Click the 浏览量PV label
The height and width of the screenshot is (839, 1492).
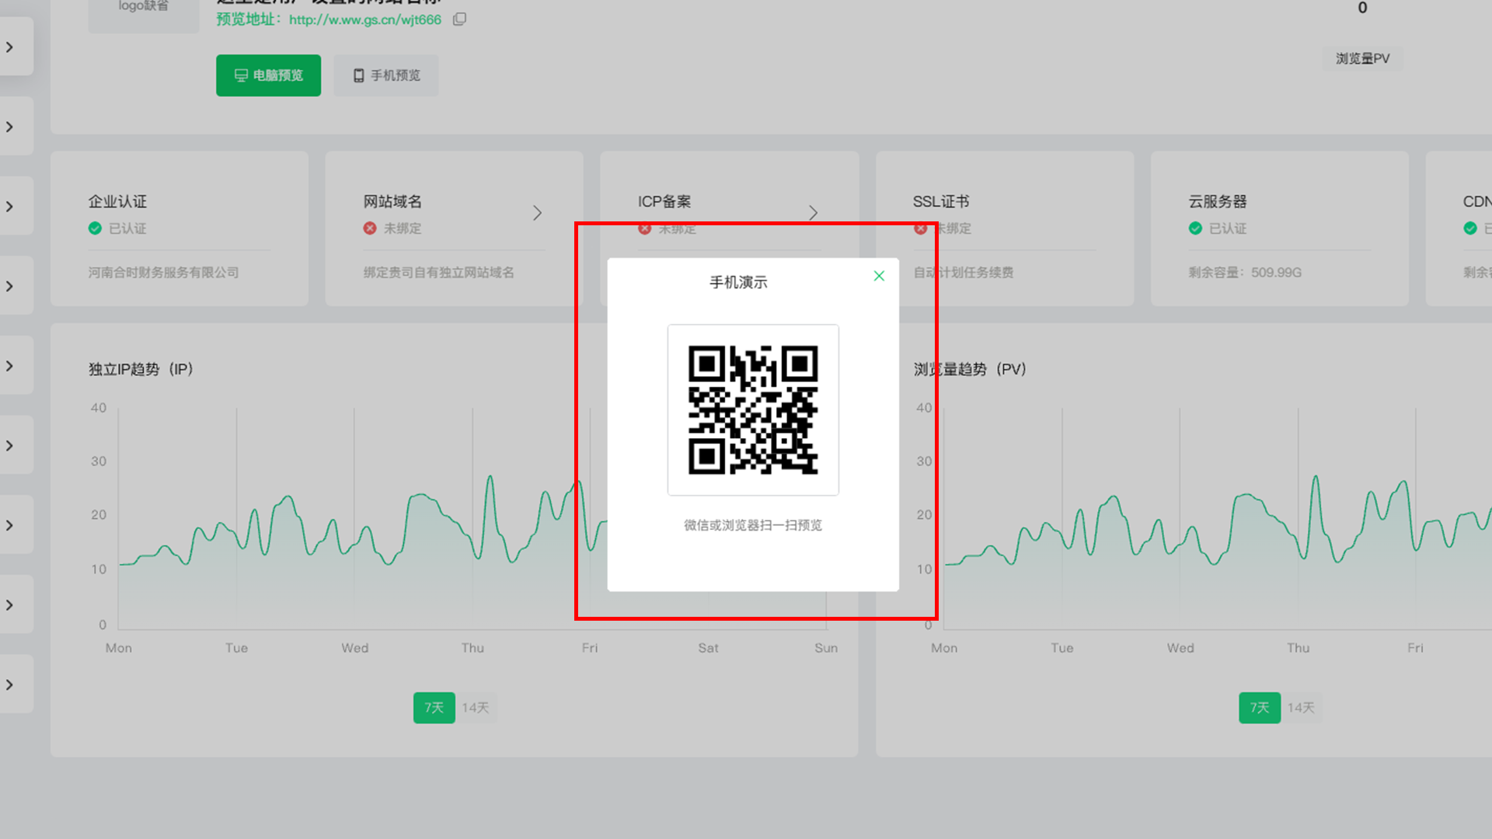[1363, 59]
